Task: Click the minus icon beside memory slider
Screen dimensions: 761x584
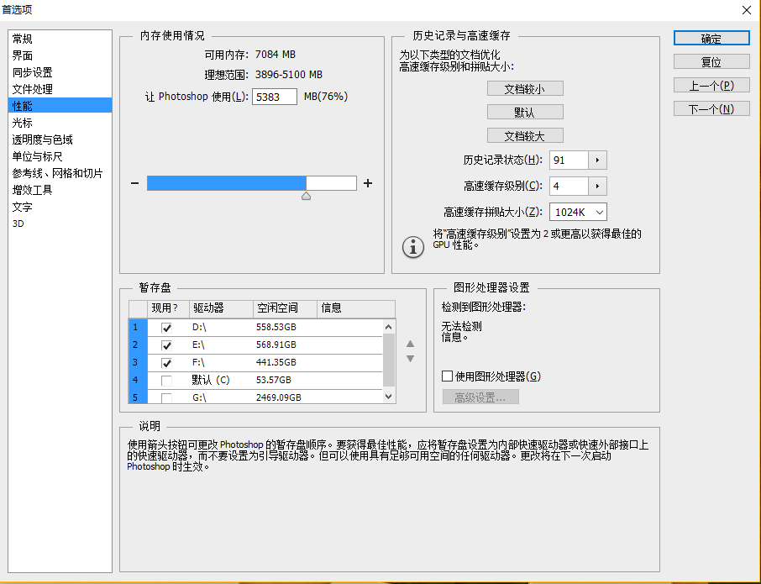Action: click(135, 183)
